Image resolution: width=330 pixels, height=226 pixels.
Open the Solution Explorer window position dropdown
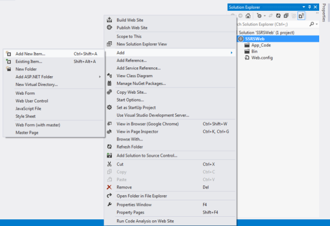tap(304, 7)
